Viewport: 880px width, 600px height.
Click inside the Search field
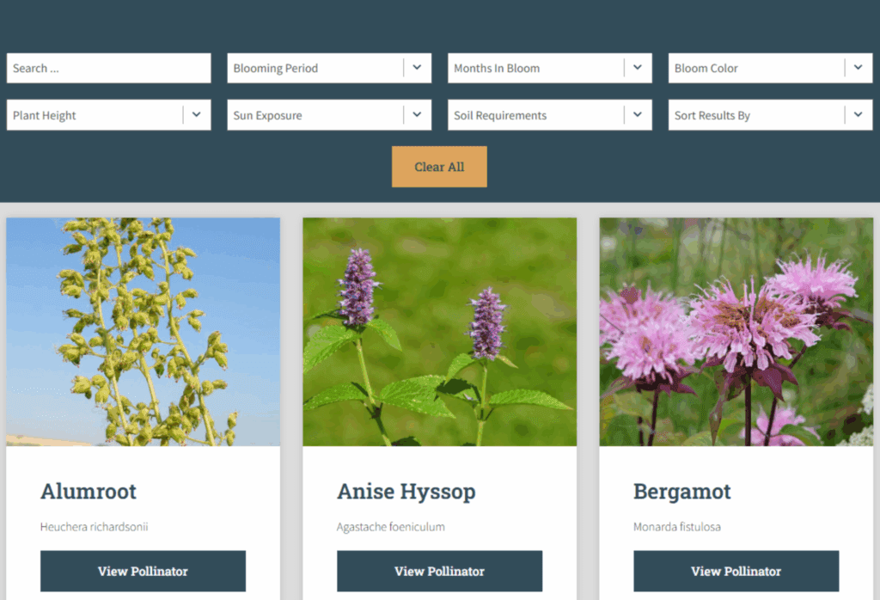coord(108,68)
